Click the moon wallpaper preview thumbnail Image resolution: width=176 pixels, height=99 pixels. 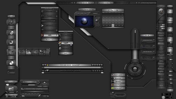84,21
